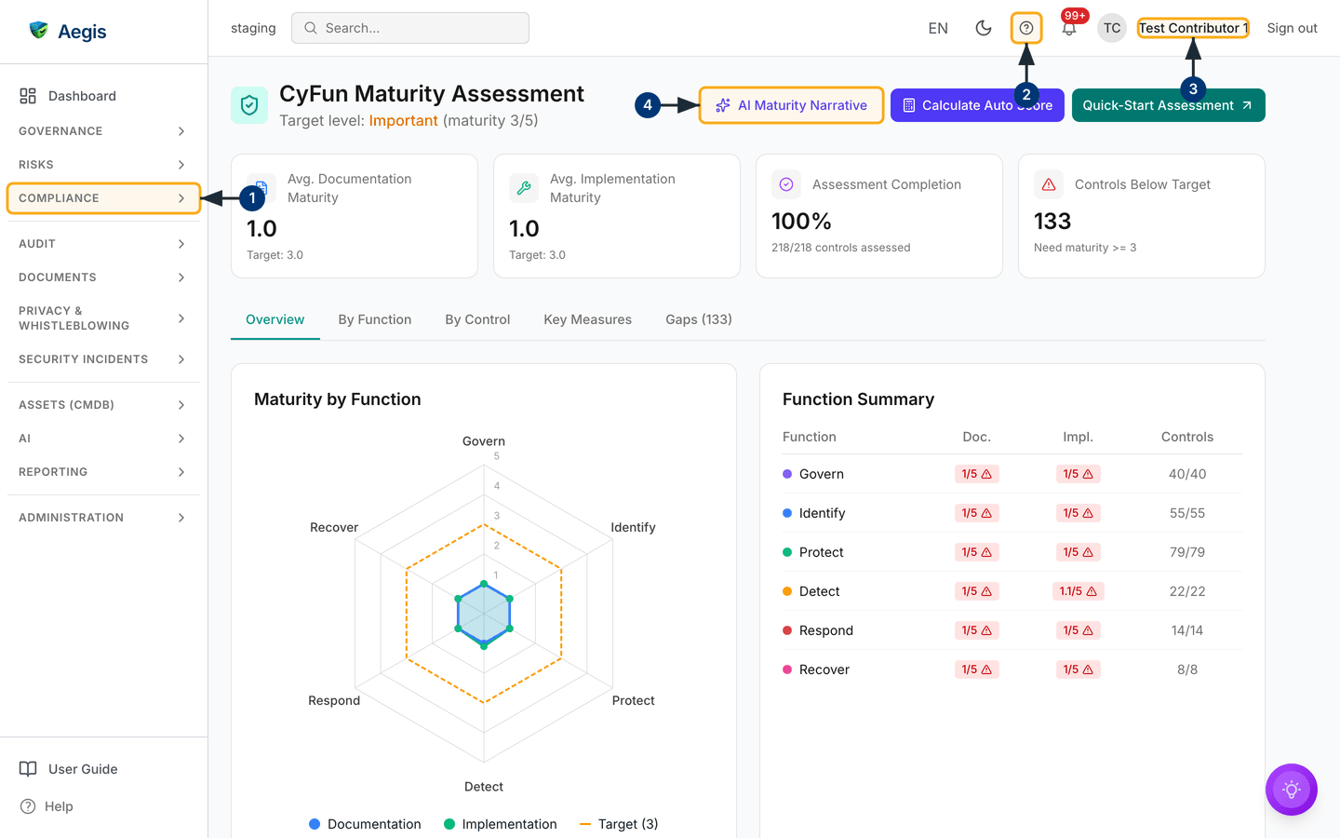Open the Dashboard grid icon
Viewport: 1340px width, 838px height.
point(28,96)
